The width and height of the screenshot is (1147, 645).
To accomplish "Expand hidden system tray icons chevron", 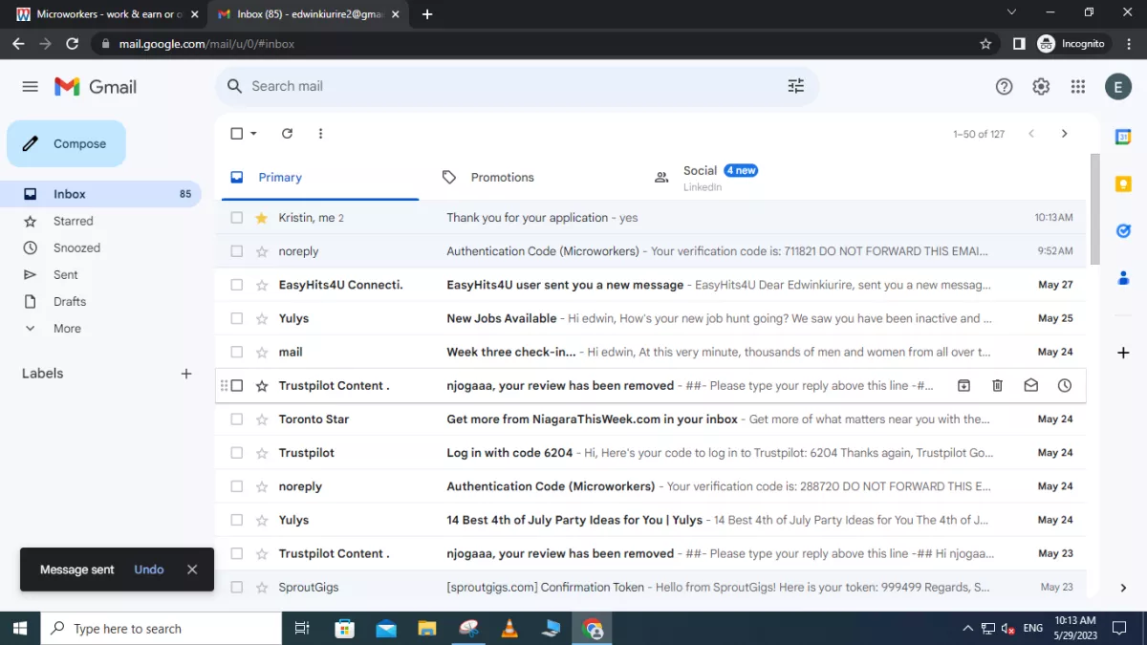I will (967, 629).
